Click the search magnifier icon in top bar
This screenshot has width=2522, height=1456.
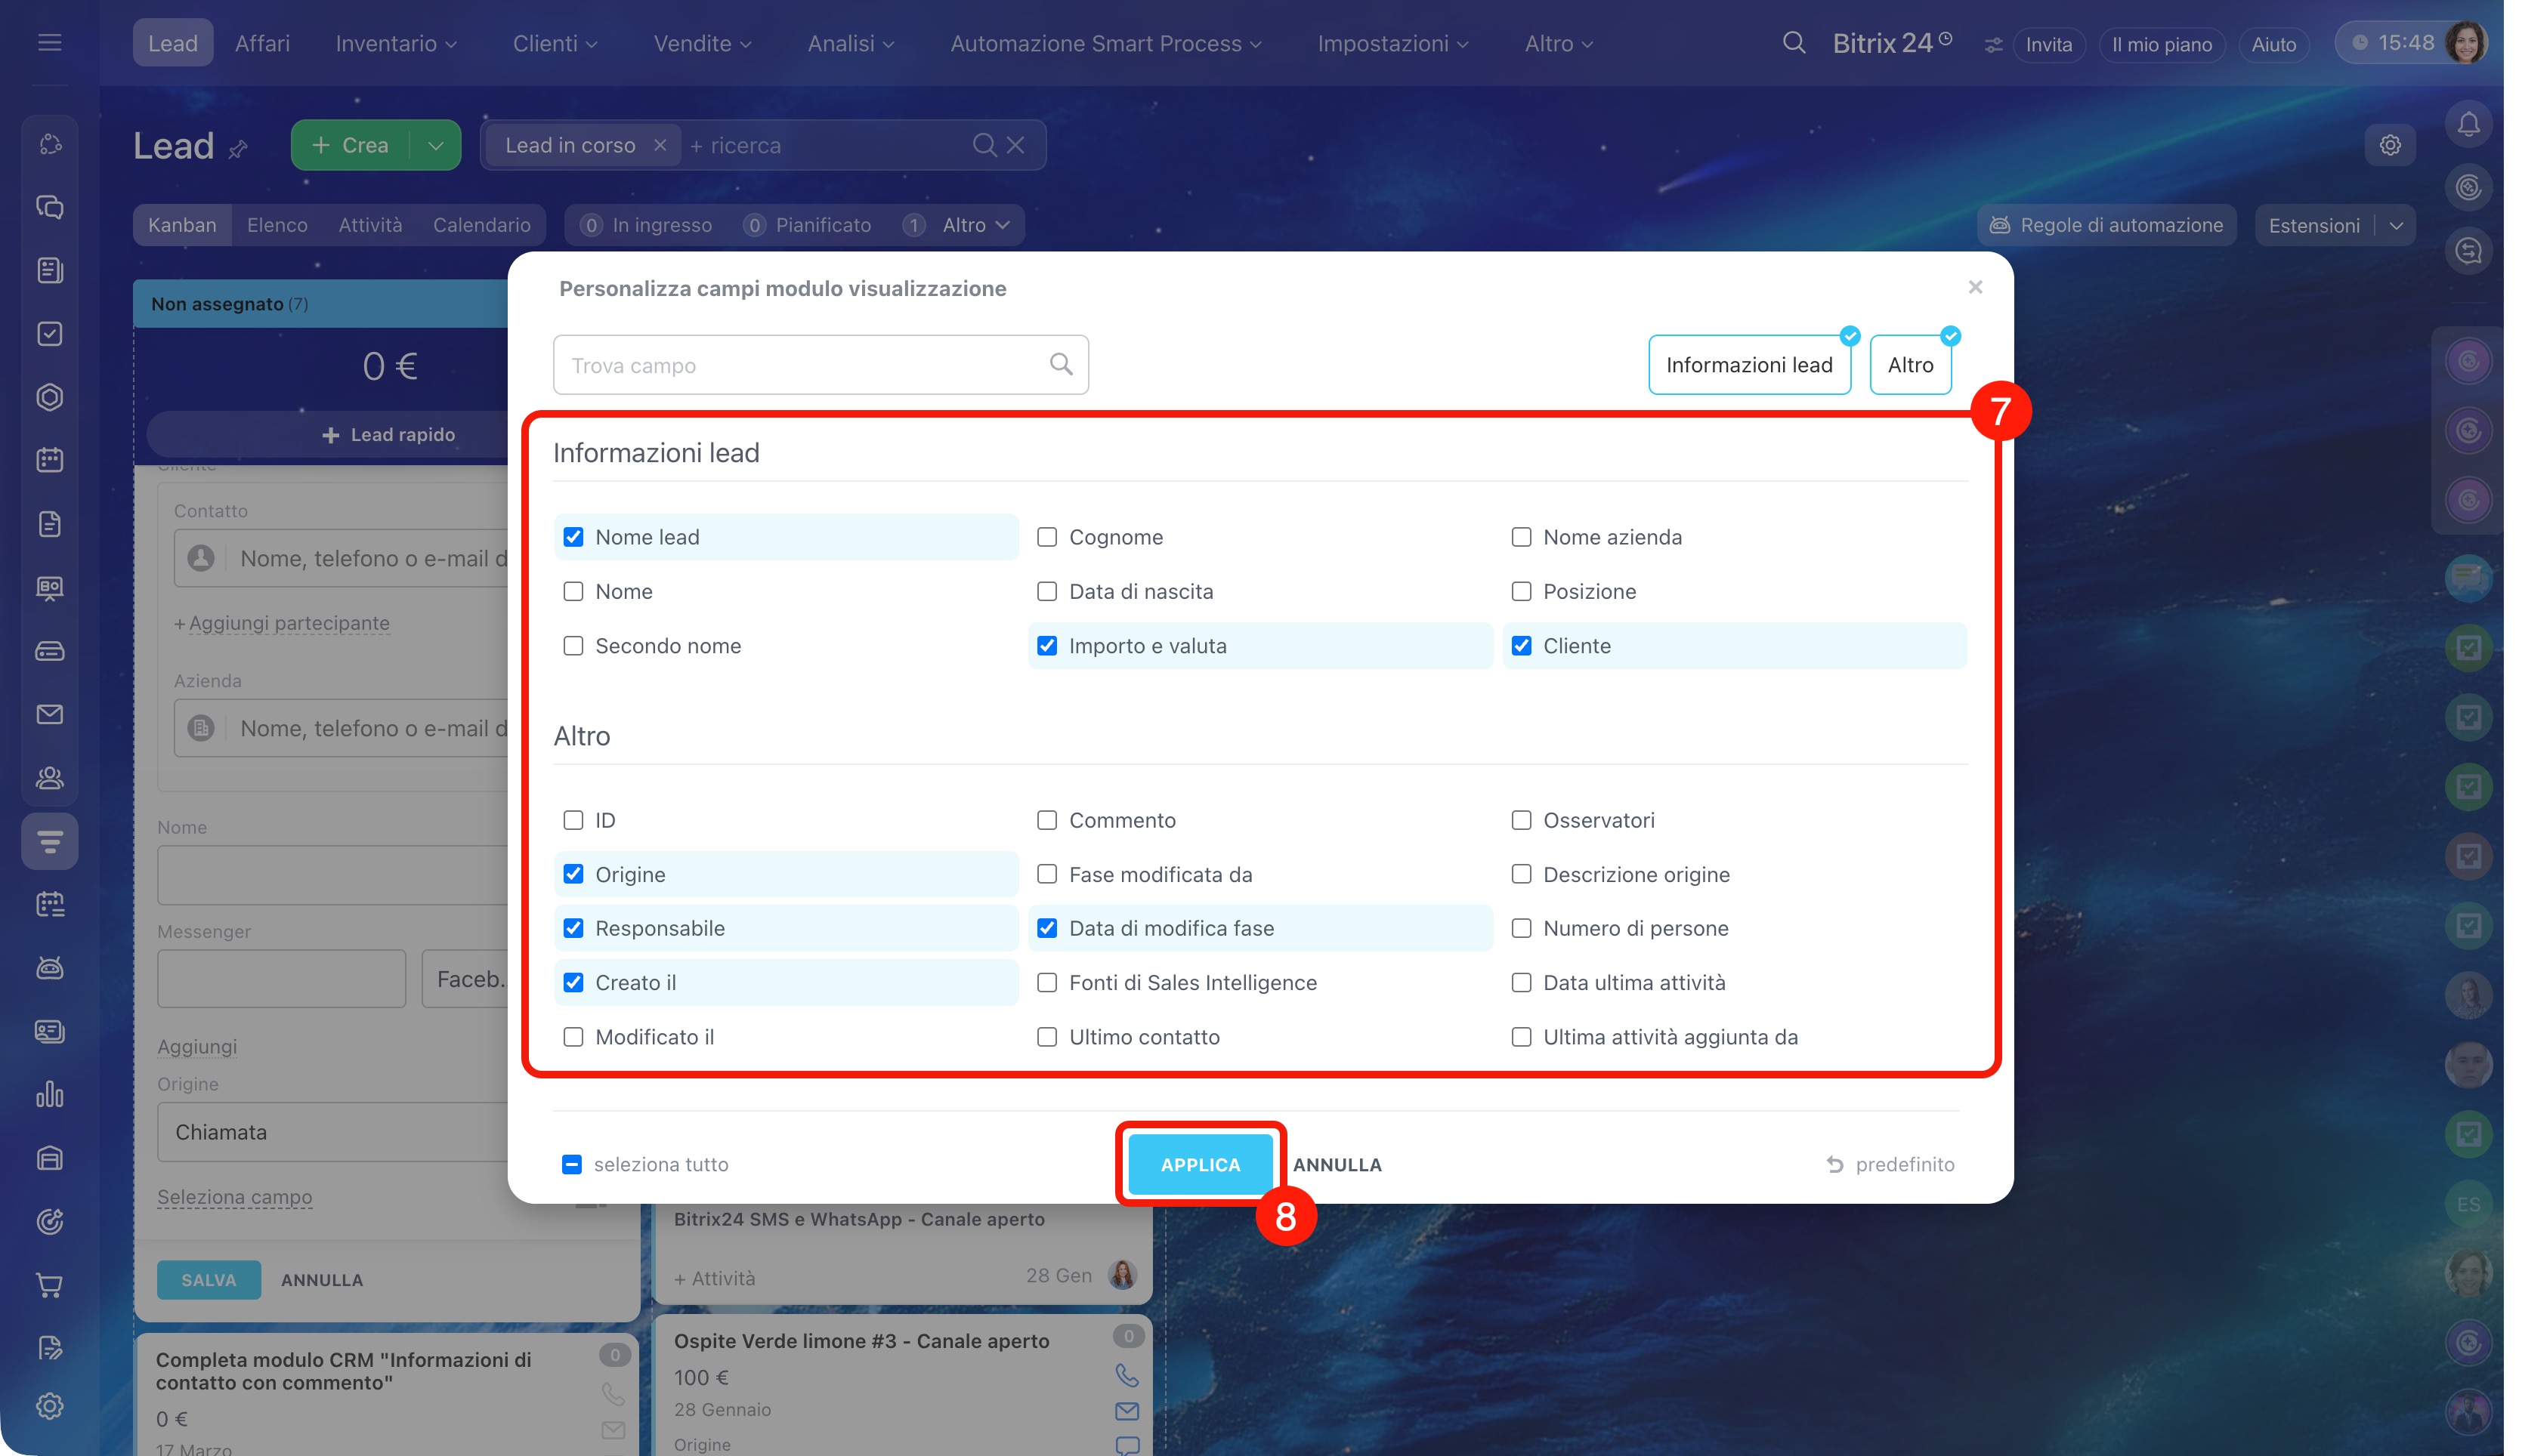[x=1793, y=43]
